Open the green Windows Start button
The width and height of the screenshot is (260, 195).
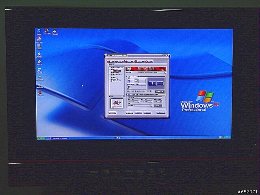coord(41,138)
